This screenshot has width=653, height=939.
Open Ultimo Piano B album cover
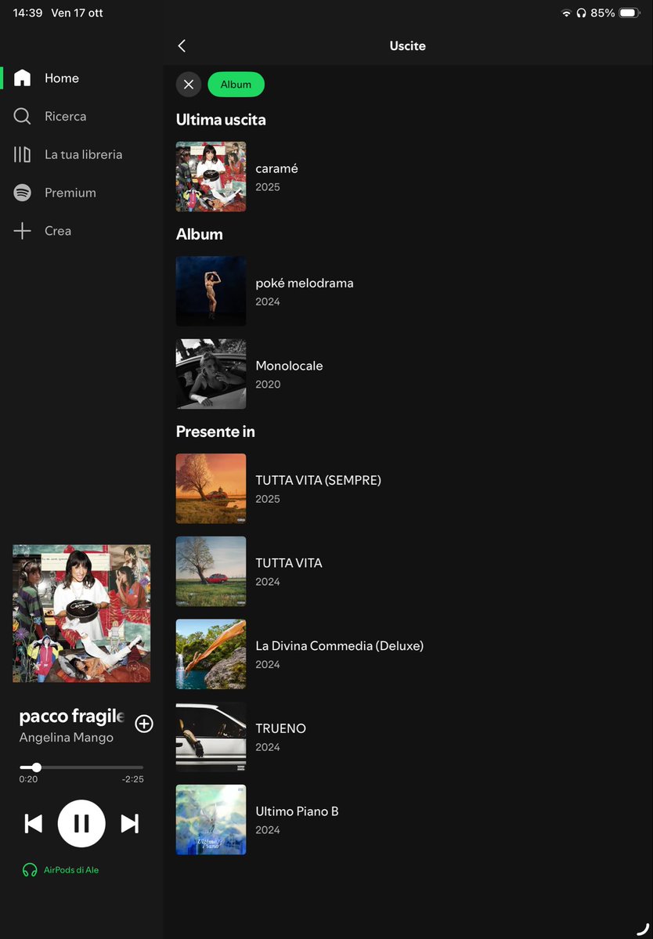pos(211,819)
